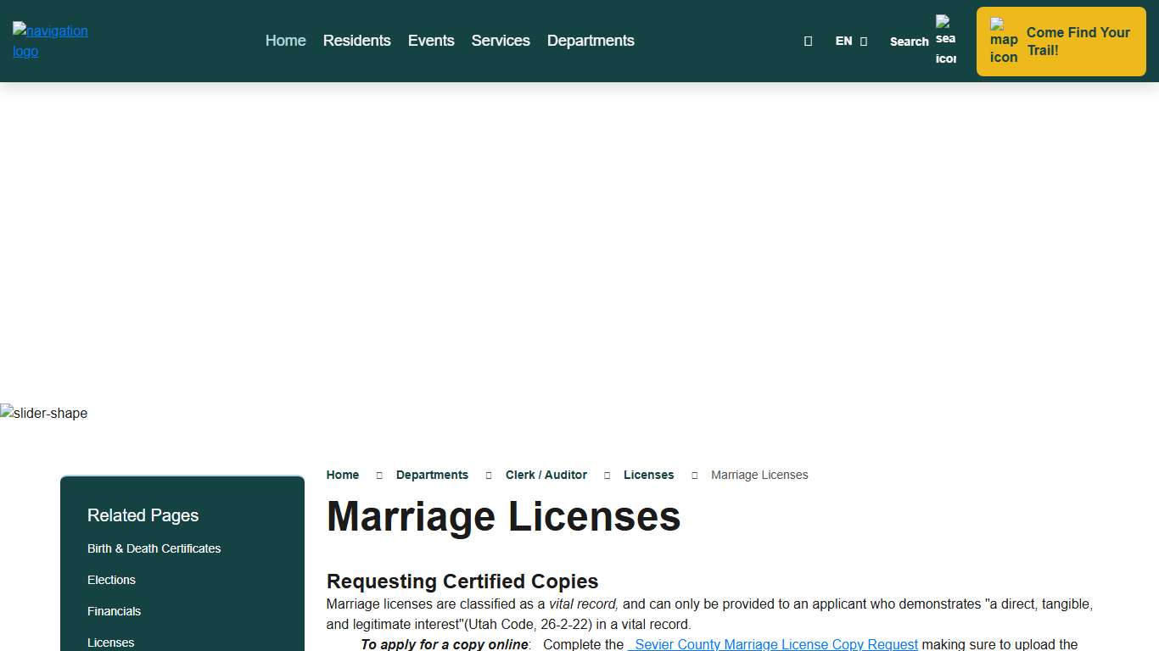The image size is (1159, 651).
Task: Open Birth & Death Certificates related page
Action: (154, 548)
